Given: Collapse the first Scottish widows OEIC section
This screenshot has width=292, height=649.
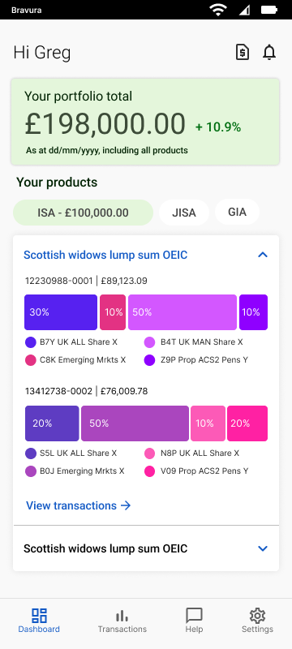Looking at the screenshot, I should click(x=263, y=255).
